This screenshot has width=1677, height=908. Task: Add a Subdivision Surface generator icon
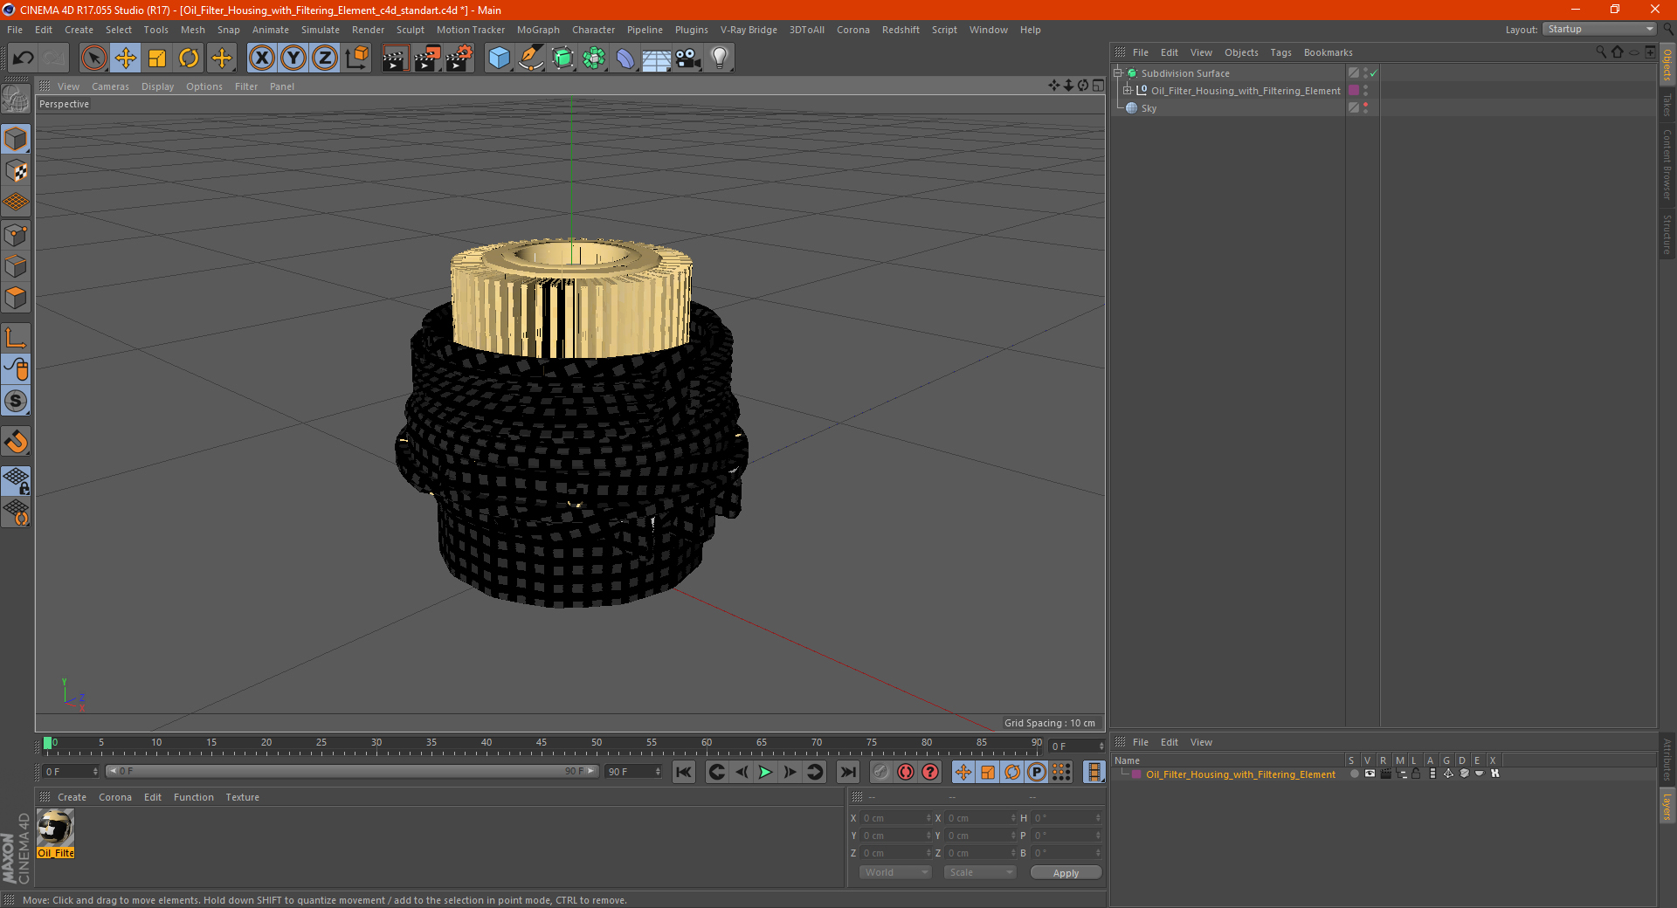click(x=563, y=58)
